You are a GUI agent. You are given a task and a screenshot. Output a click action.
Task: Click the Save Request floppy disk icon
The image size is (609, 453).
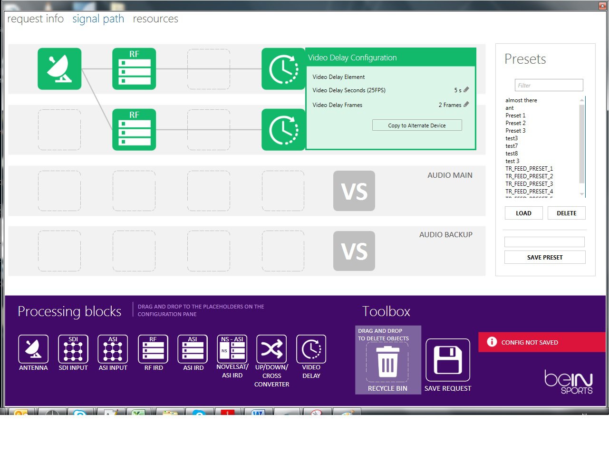coord(448,360)
